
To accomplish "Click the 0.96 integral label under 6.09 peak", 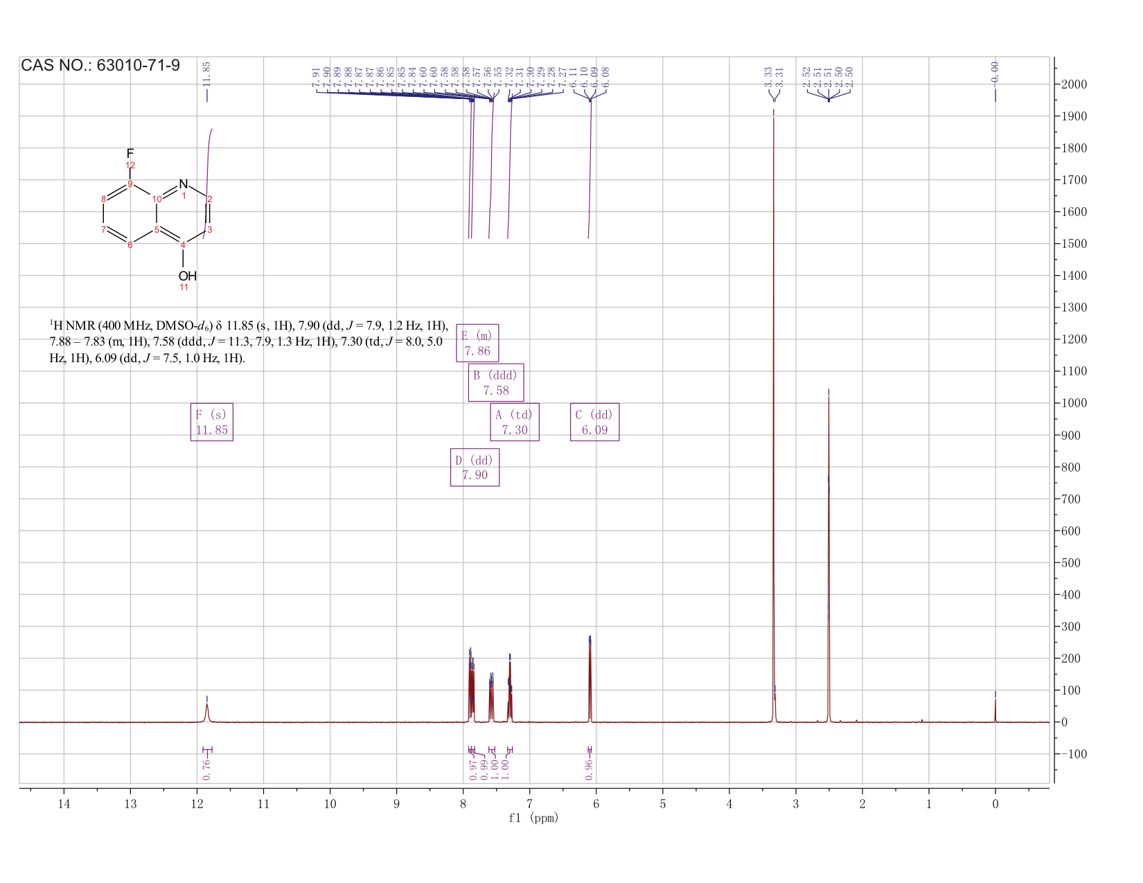I will 590,769.
